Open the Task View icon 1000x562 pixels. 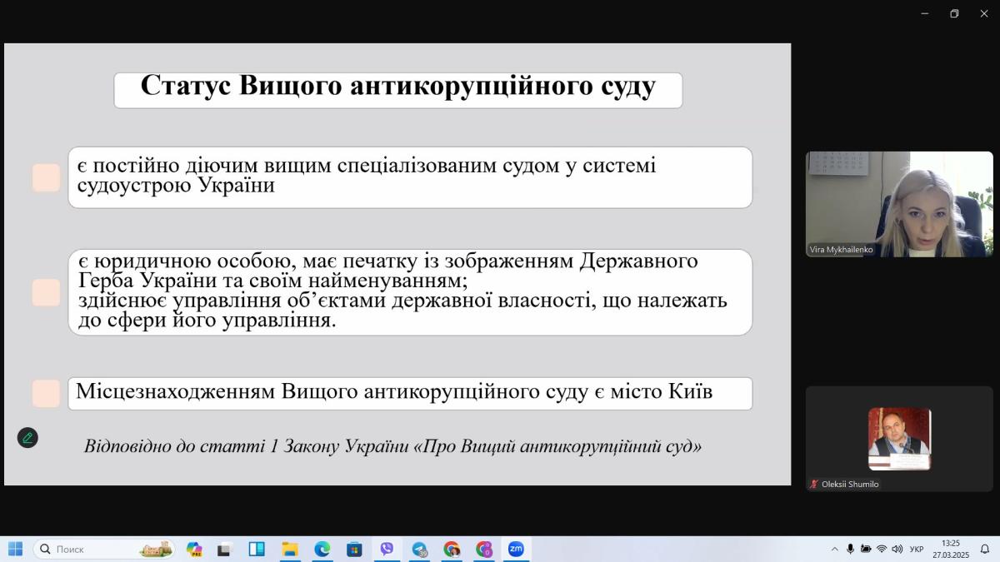click(x=224, y=549)
